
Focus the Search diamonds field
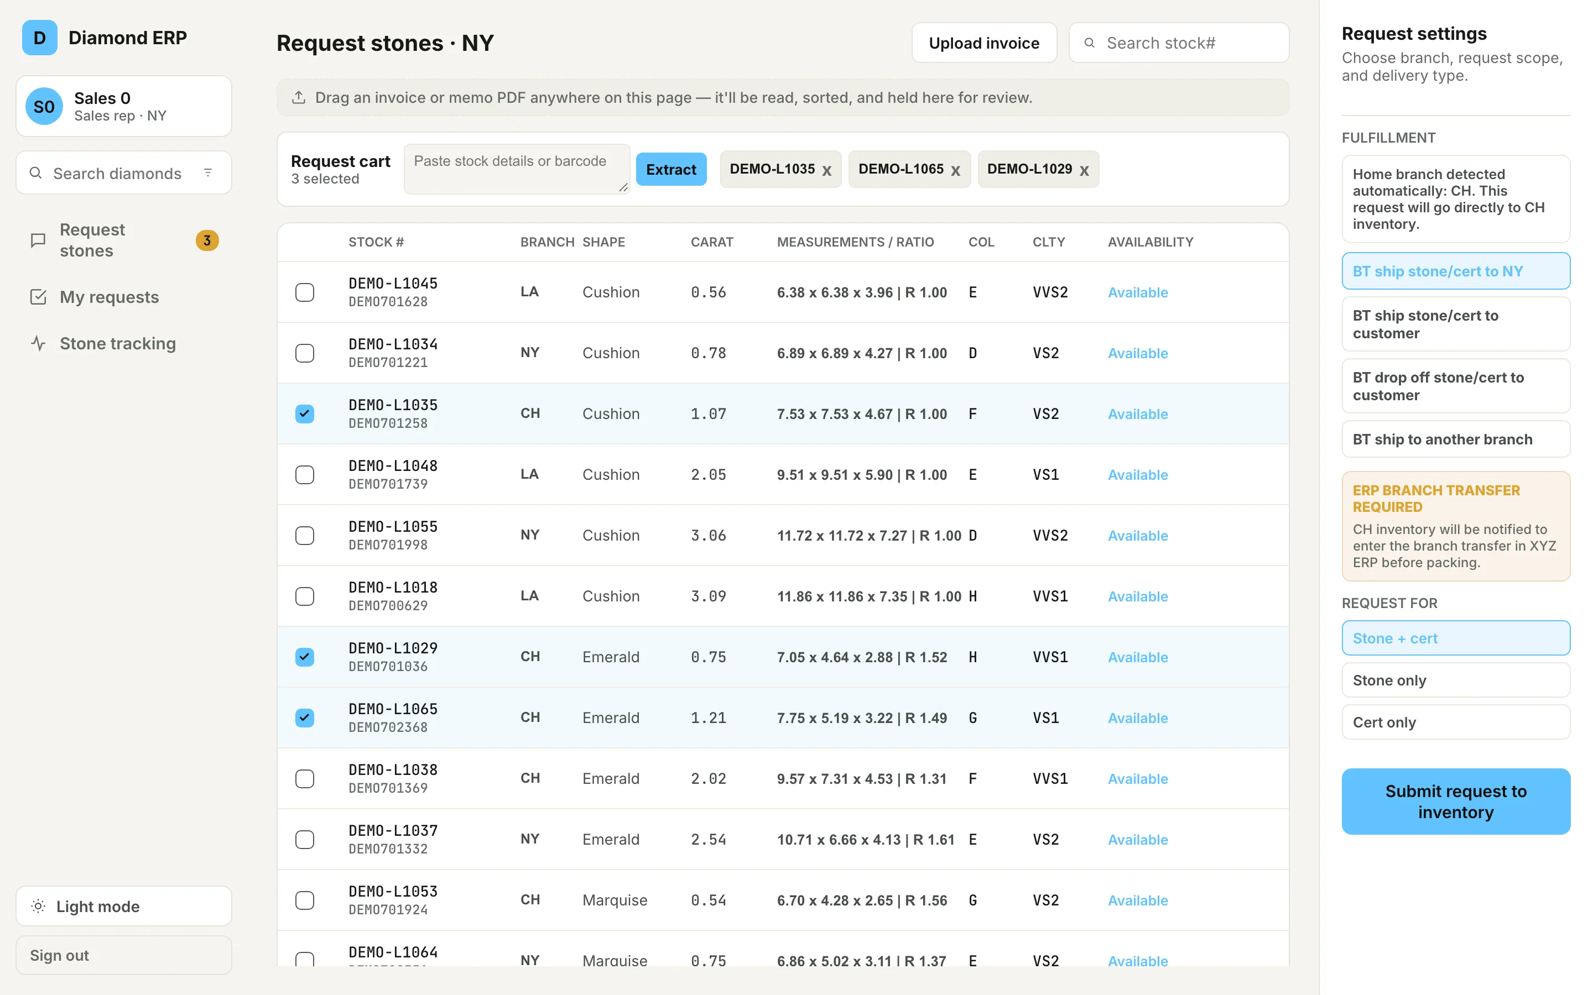coord(124,172)
